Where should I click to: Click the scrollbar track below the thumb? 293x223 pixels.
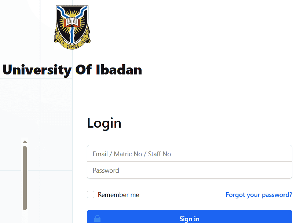25,216
